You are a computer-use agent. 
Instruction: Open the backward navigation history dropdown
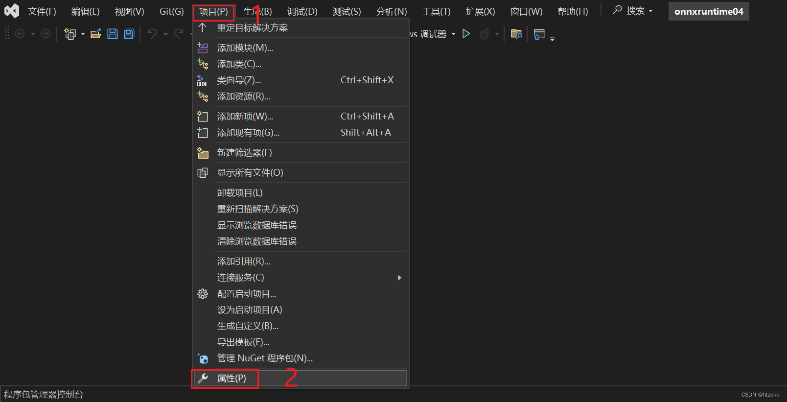tap(33, 34)
